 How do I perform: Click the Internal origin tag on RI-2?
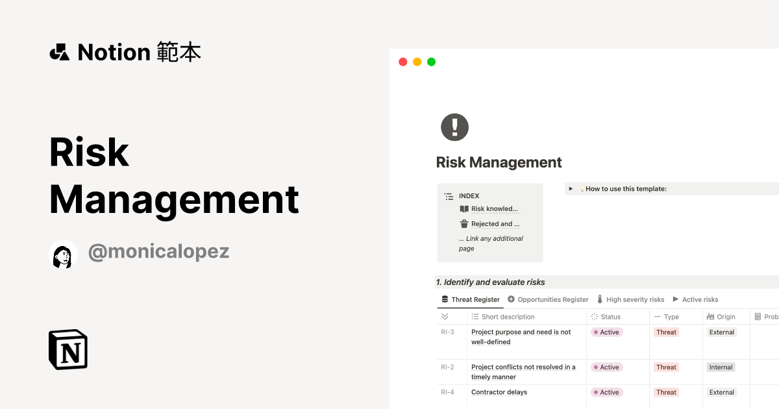721,367
